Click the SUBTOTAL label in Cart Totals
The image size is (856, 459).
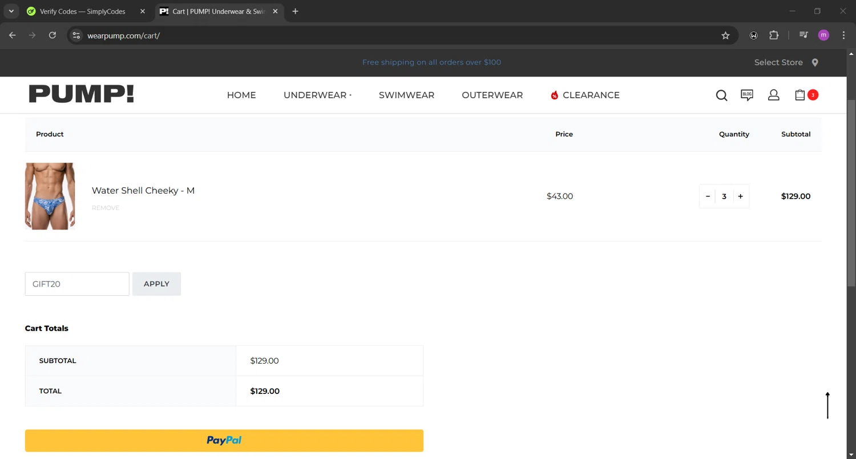[x=58, y=361]
